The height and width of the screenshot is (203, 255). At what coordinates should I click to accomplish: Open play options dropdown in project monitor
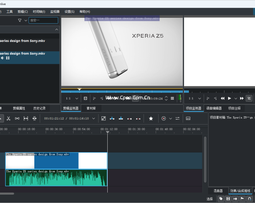click(x=235, y=98)
